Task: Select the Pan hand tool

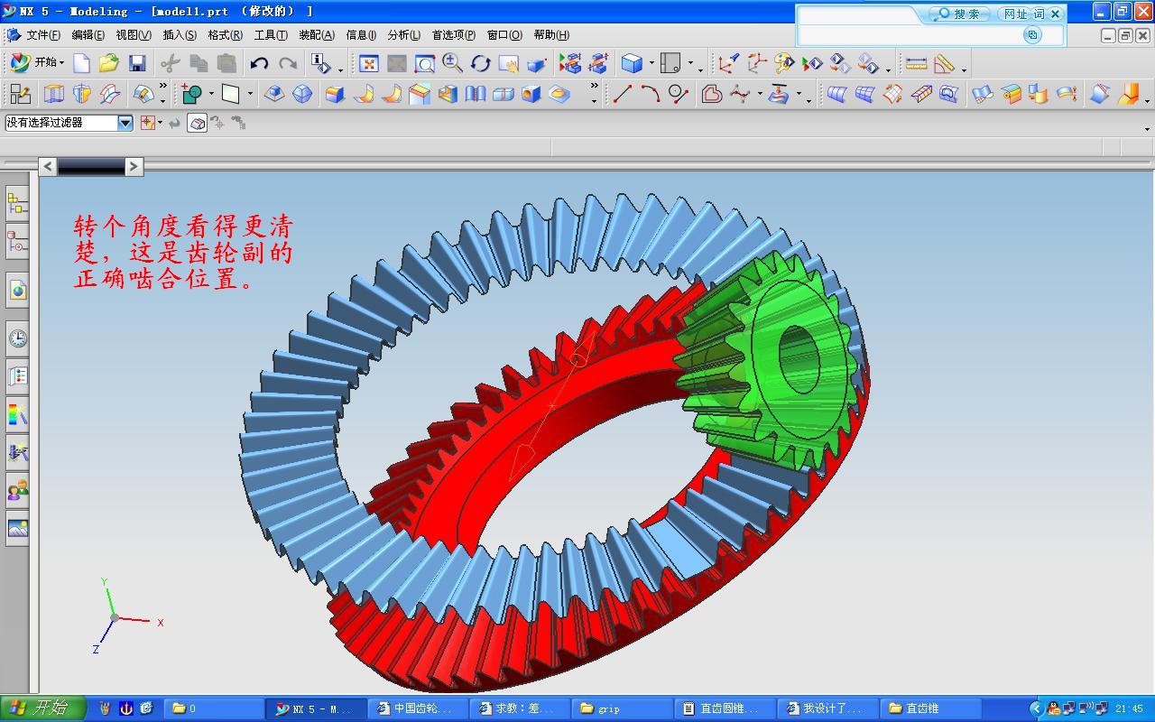Action: 508,63
